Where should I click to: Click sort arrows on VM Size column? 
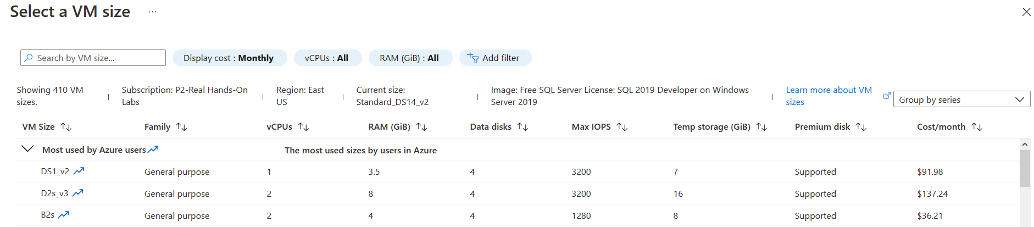coord(66,127)
